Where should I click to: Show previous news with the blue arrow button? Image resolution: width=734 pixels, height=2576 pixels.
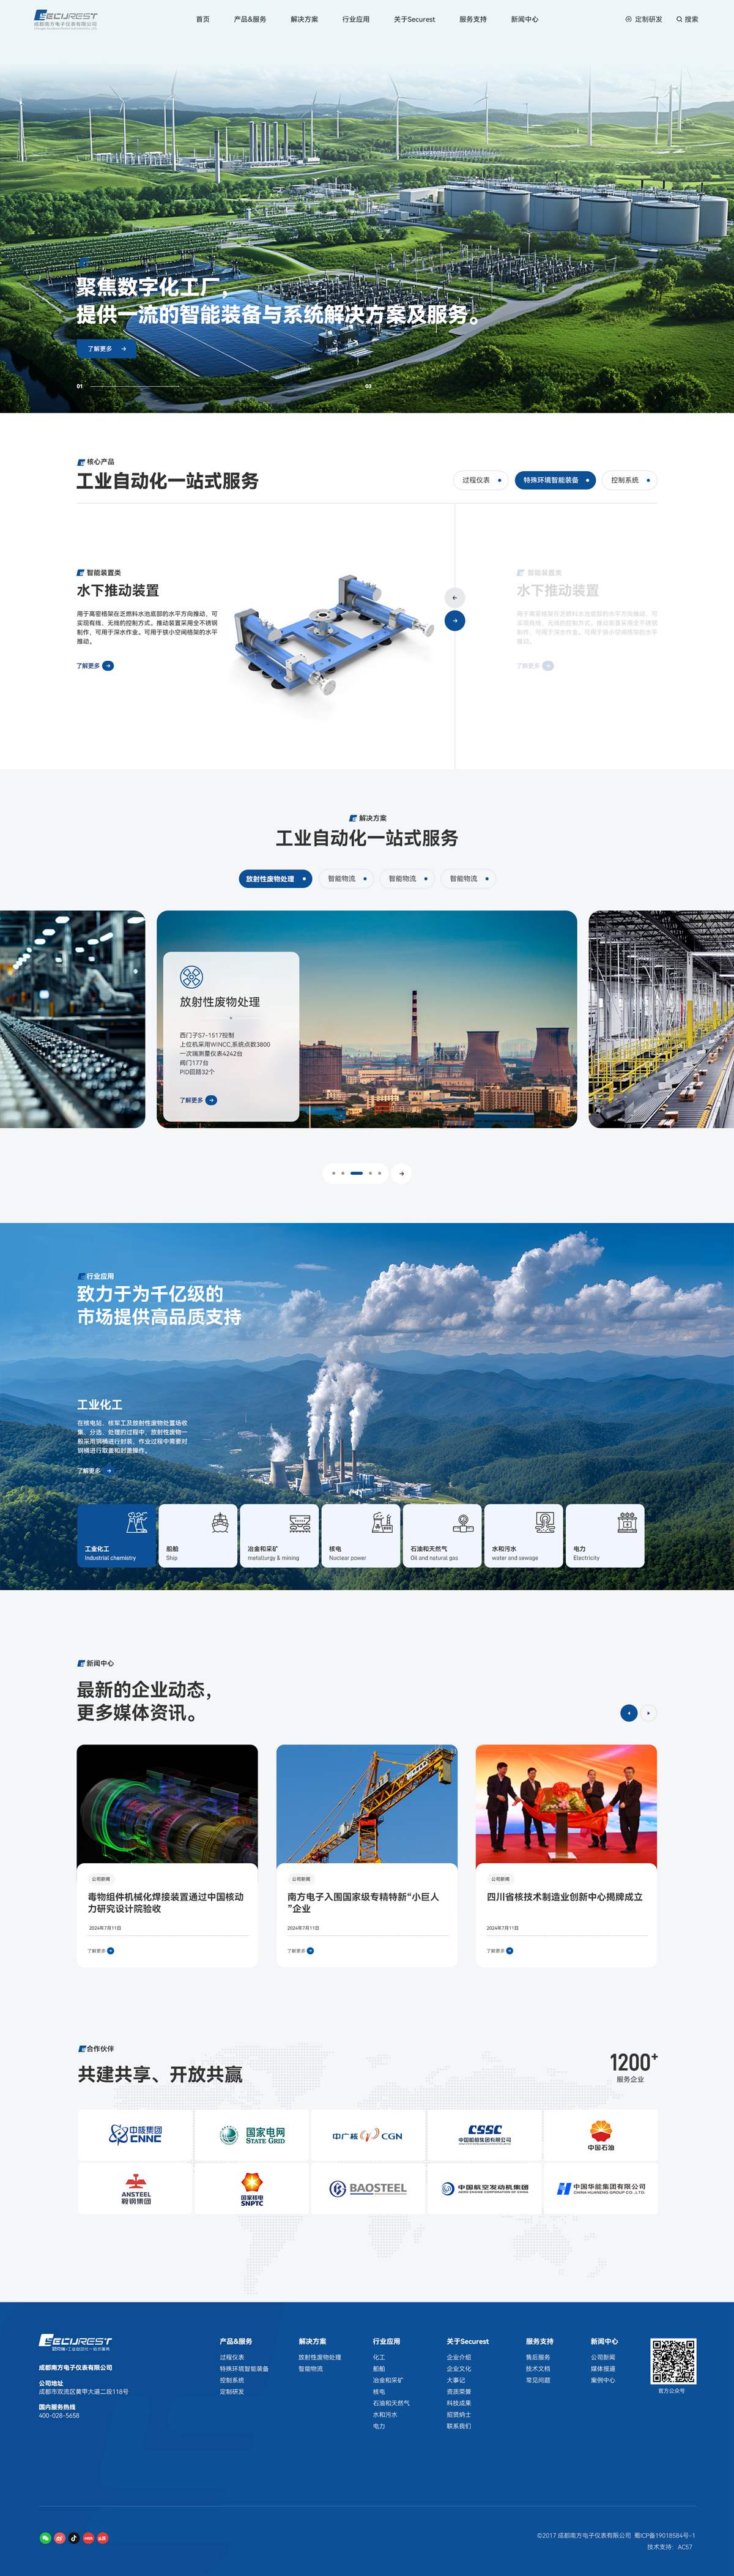(x=629, y=1712)
